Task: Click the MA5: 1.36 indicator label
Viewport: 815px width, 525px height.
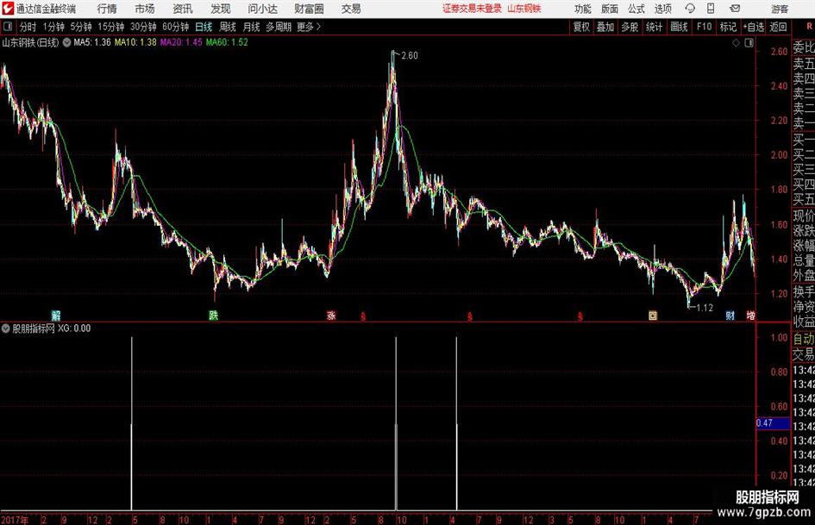Action: coord(92,42)
